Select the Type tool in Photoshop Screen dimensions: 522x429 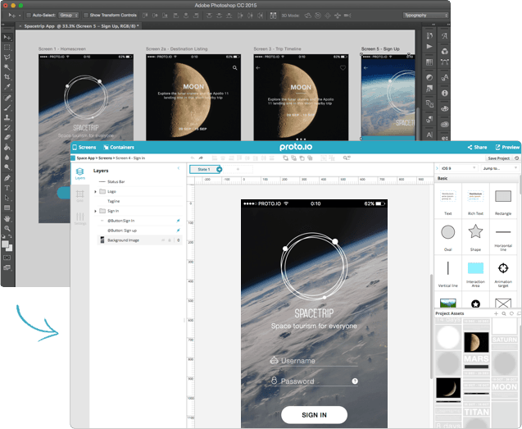point(7,188)
